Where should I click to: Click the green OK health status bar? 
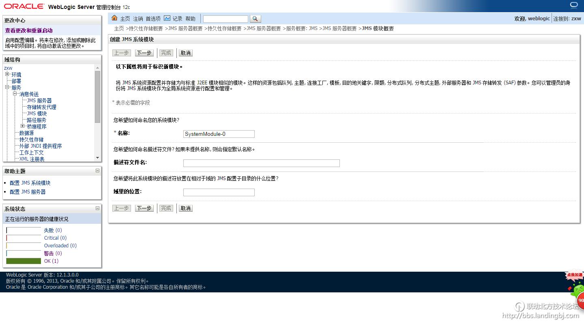[x=23, y=261]
